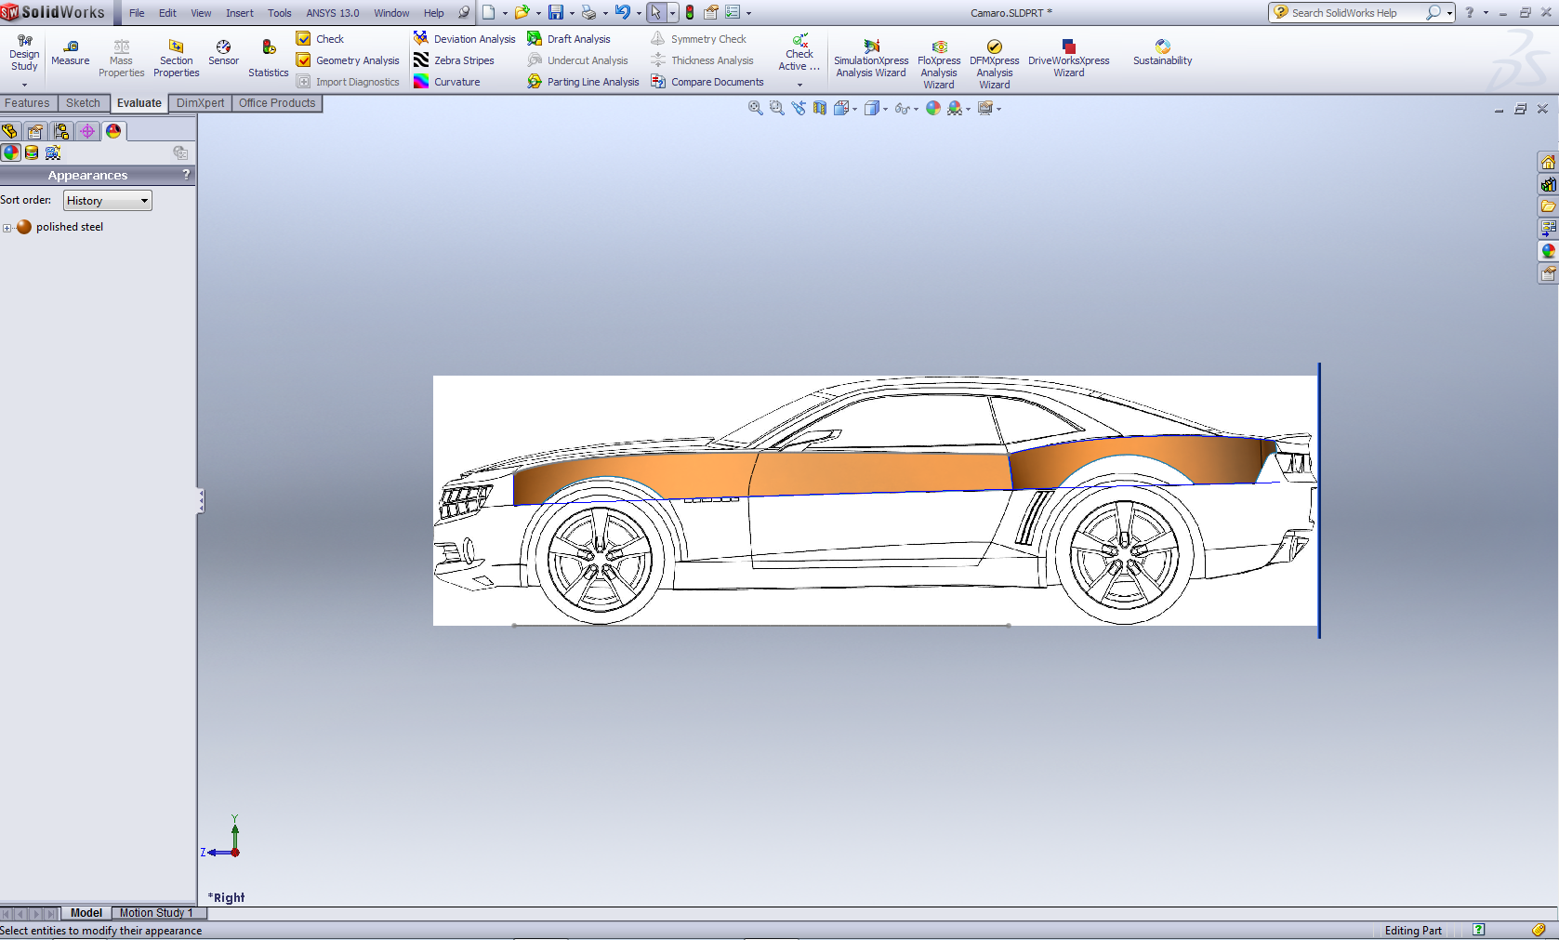Expand the polished steel tree node

point(7,228)
